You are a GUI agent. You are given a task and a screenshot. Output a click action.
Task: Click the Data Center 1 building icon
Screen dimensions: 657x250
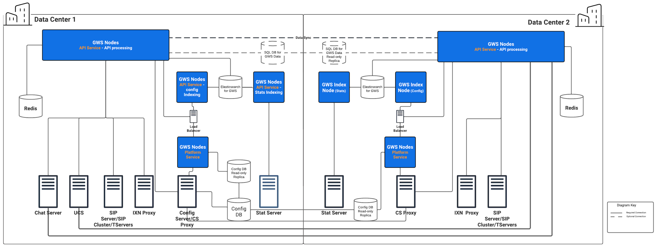pos(18,14)
